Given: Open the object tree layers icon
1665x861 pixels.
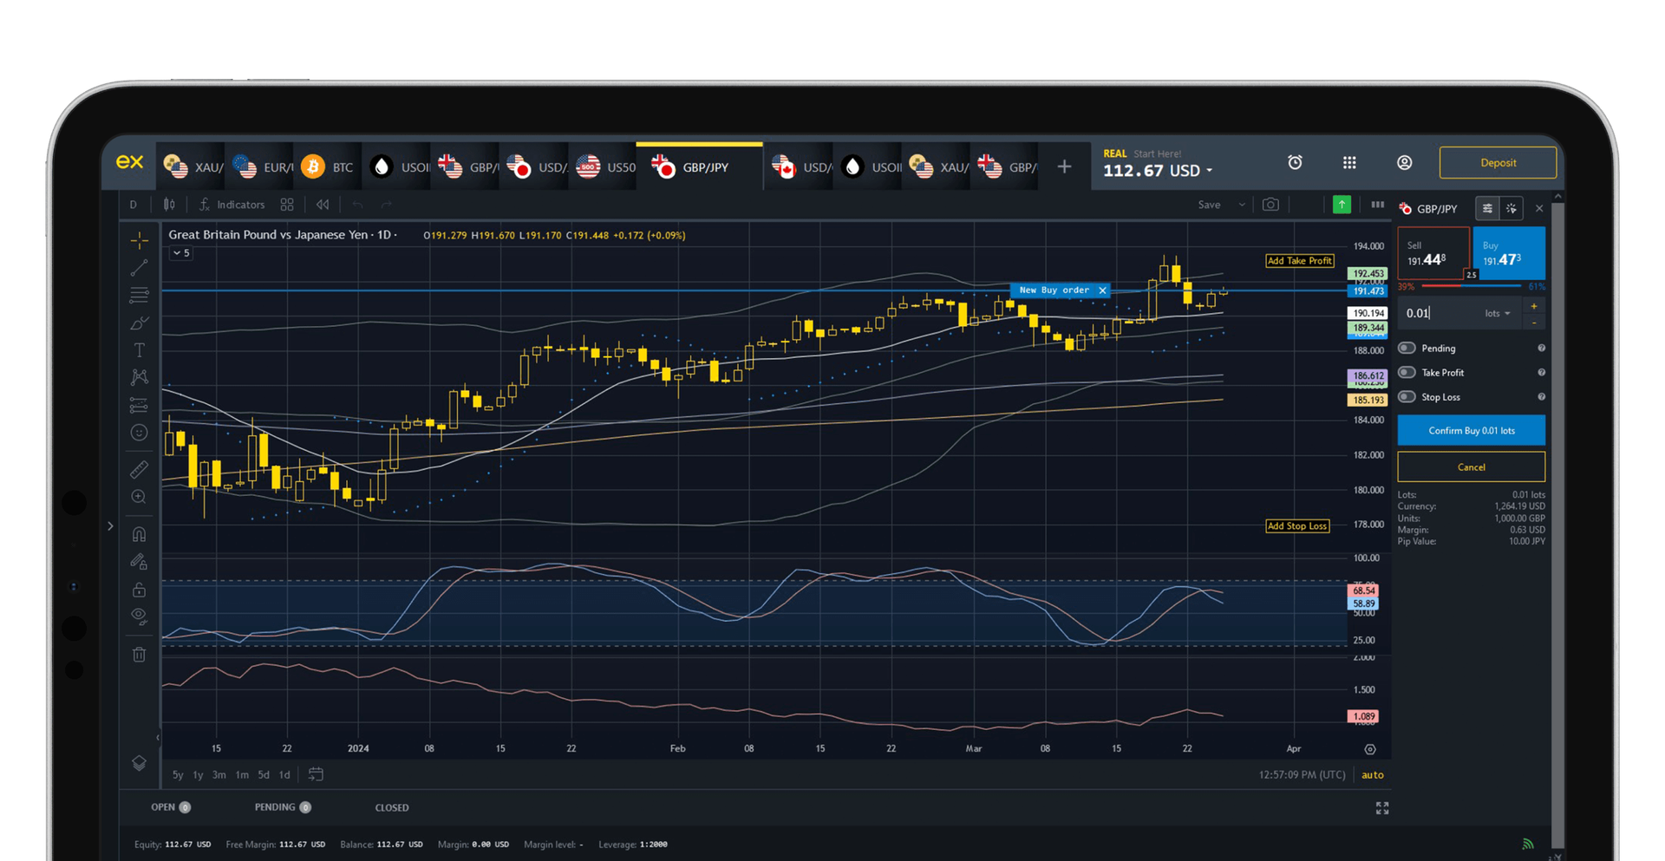Looking at the screenshot, I should pos(139,763).
